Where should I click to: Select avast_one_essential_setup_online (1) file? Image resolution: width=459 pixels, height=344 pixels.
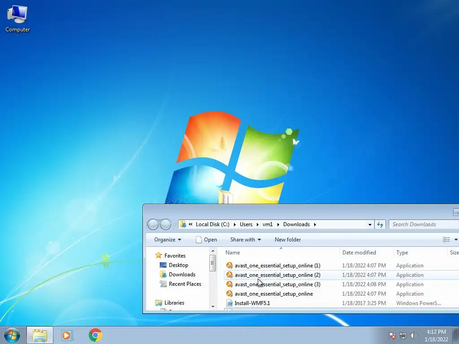(x=277, y=266)
